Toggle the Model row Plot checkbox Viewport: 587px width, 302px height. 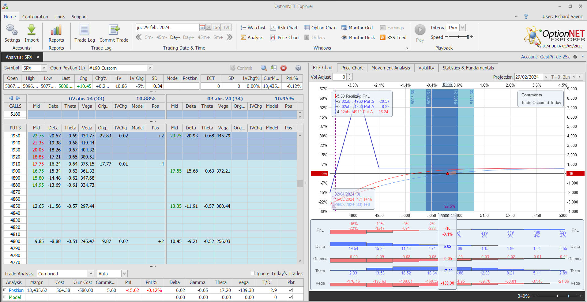tap(291, 297)
